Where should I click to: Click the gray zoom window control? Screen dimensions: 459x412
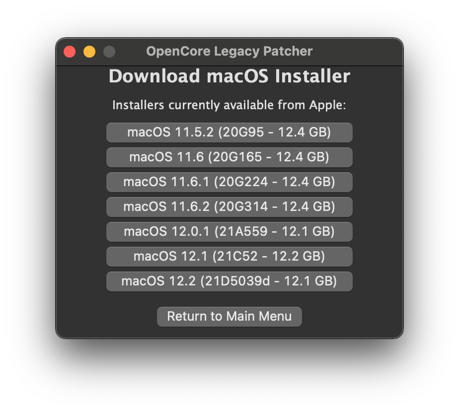click(109, 51)
